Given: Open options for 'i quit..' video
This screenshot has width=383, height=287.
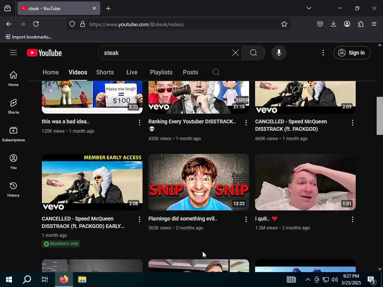Looking at the screenshot, I should coord(352,219).
